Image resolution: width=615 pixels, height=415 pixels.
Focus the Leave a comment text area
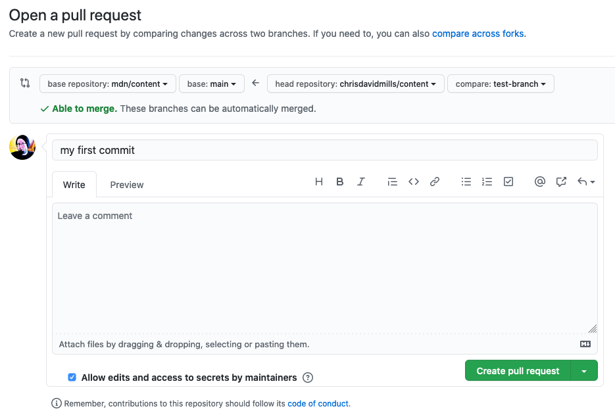[325, 268]
